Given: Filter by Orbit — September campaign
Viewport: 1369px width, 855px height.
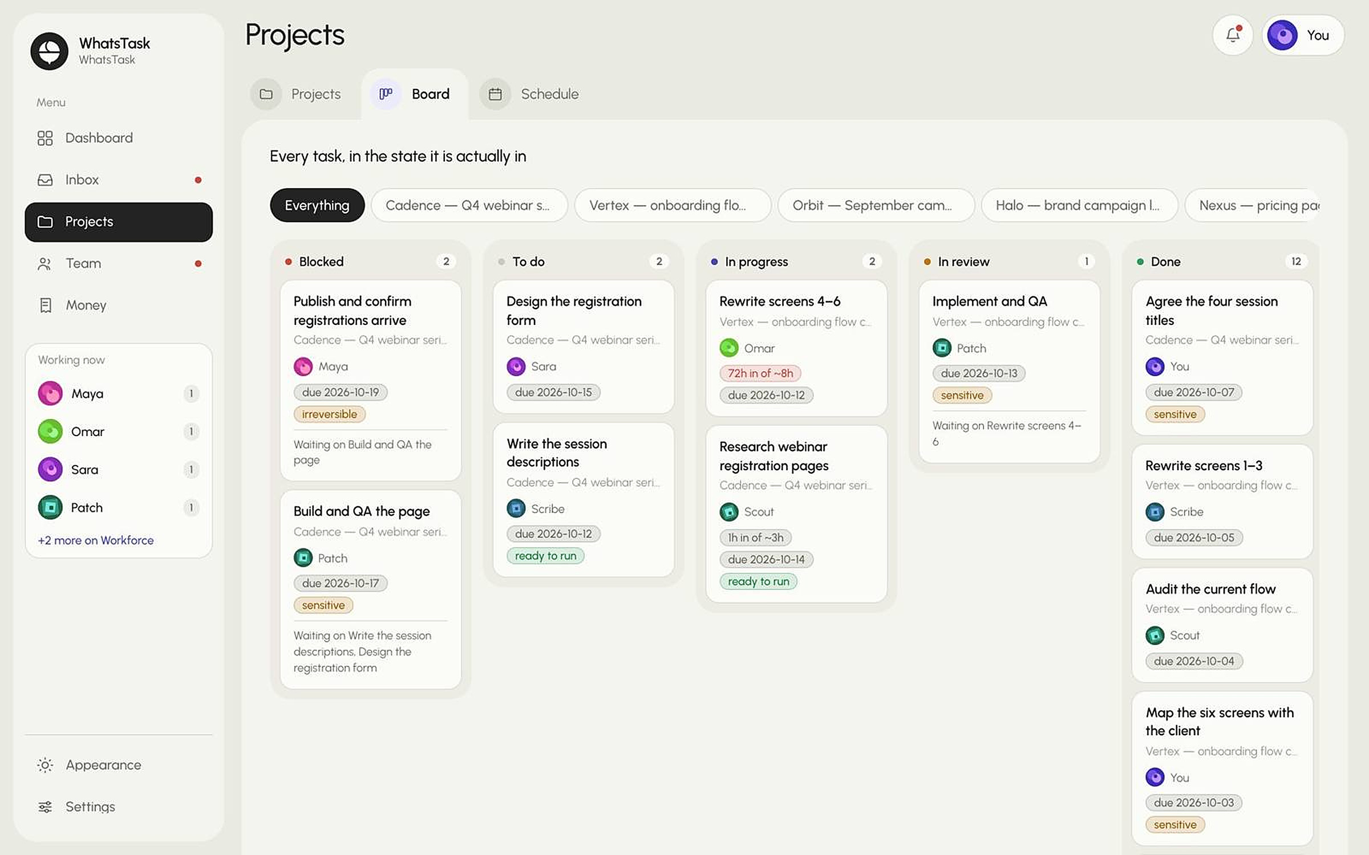Looking at the screenshot, I should tap(876, 205).
